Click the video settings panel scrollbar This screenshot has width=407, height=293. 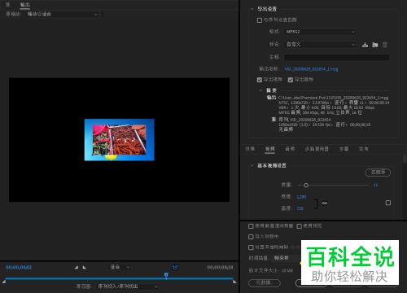click(x=405, y=159)
